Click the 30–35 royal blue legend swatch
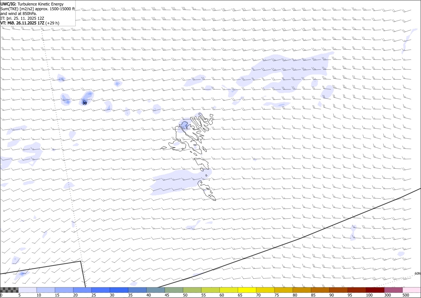Image resolution: width=421 pixels, height=298 pixels. [x=119, y=290]
